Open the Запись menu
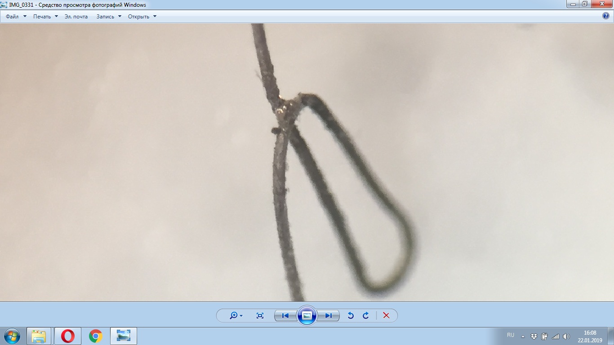The image size is (614, 345). pos(109,17)
